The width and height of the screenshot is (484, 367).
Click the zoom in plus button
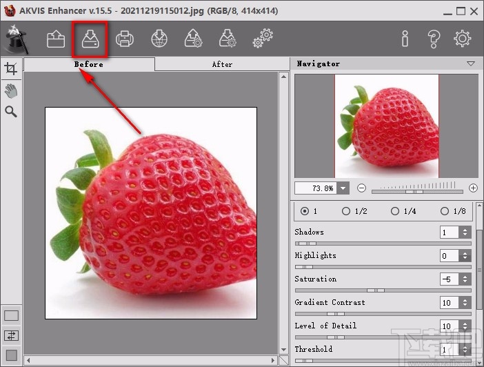tap(473, 188)
